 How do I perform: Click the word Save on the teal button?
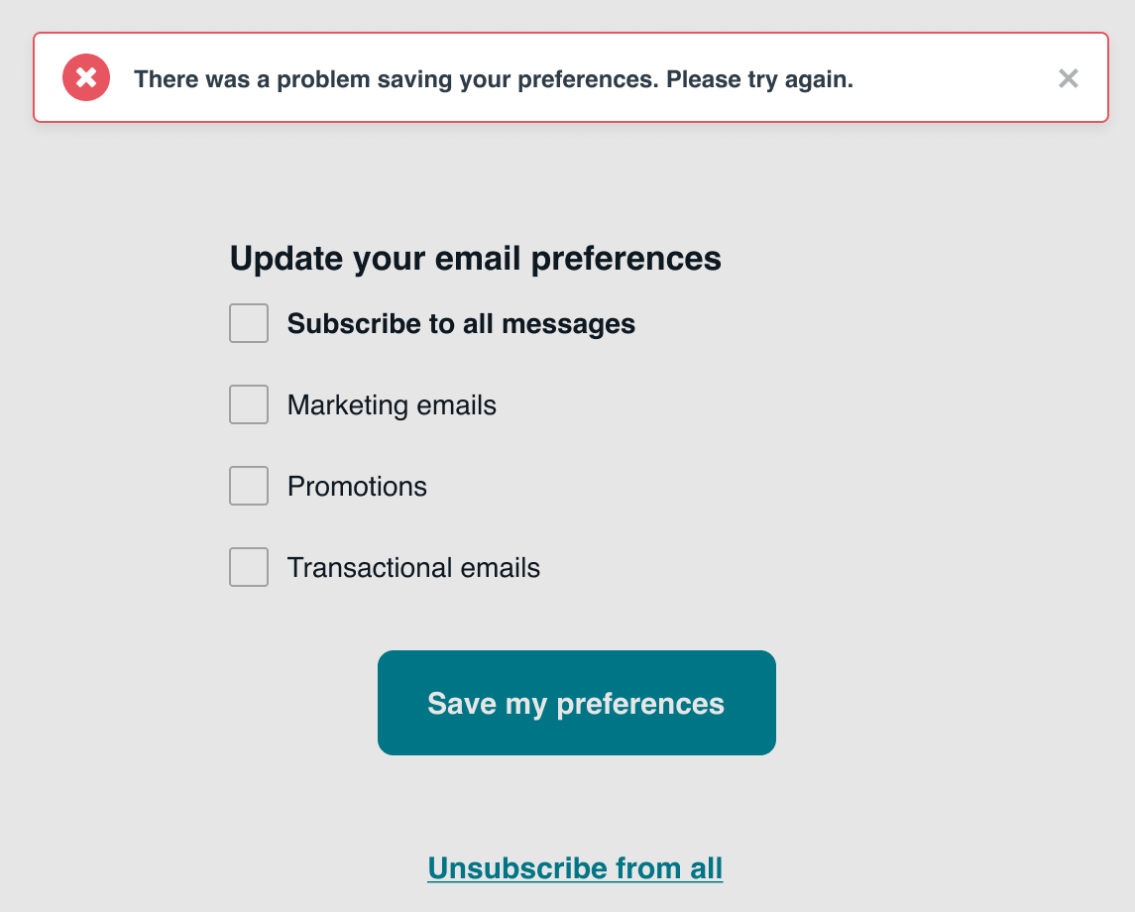click(x=462, y=704)
